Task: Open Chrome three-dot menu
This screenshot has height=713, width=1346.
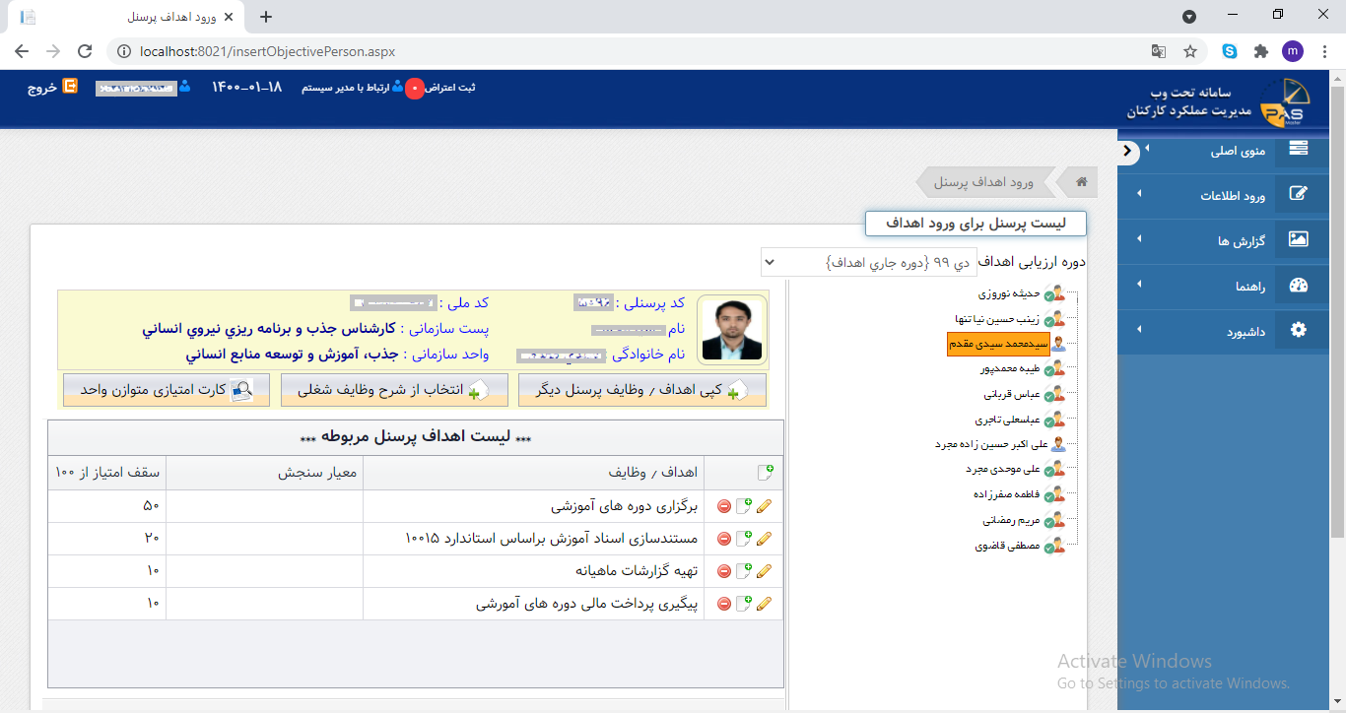Action: tap(1325, 51)
